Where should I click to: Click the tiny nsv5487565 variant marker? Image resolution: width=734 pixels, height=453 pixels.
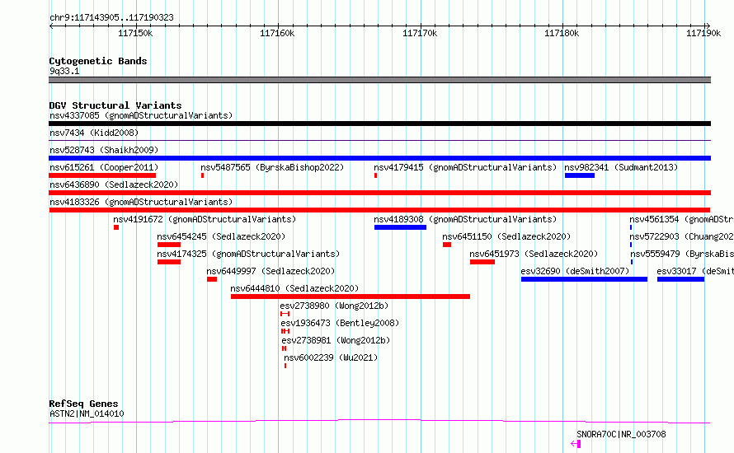202,175
